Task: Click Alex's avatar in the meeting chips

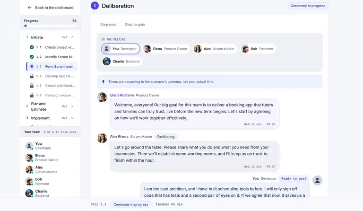Action: pos(198,49)
